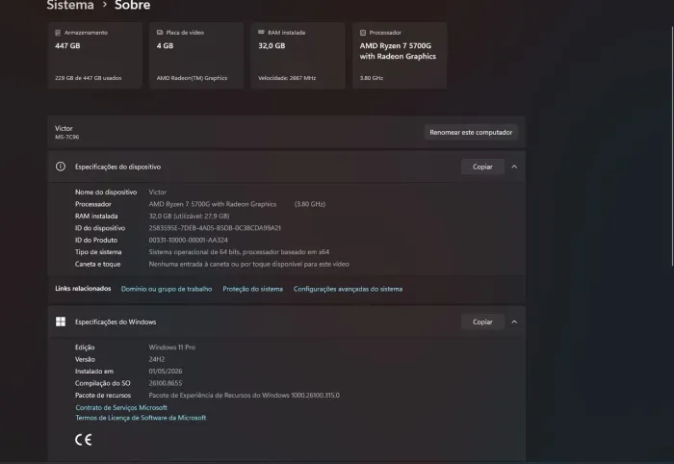Open Termos de Licença de Software da Microsoft
This screenshot has height=464, width=674.
click(141, 418)
